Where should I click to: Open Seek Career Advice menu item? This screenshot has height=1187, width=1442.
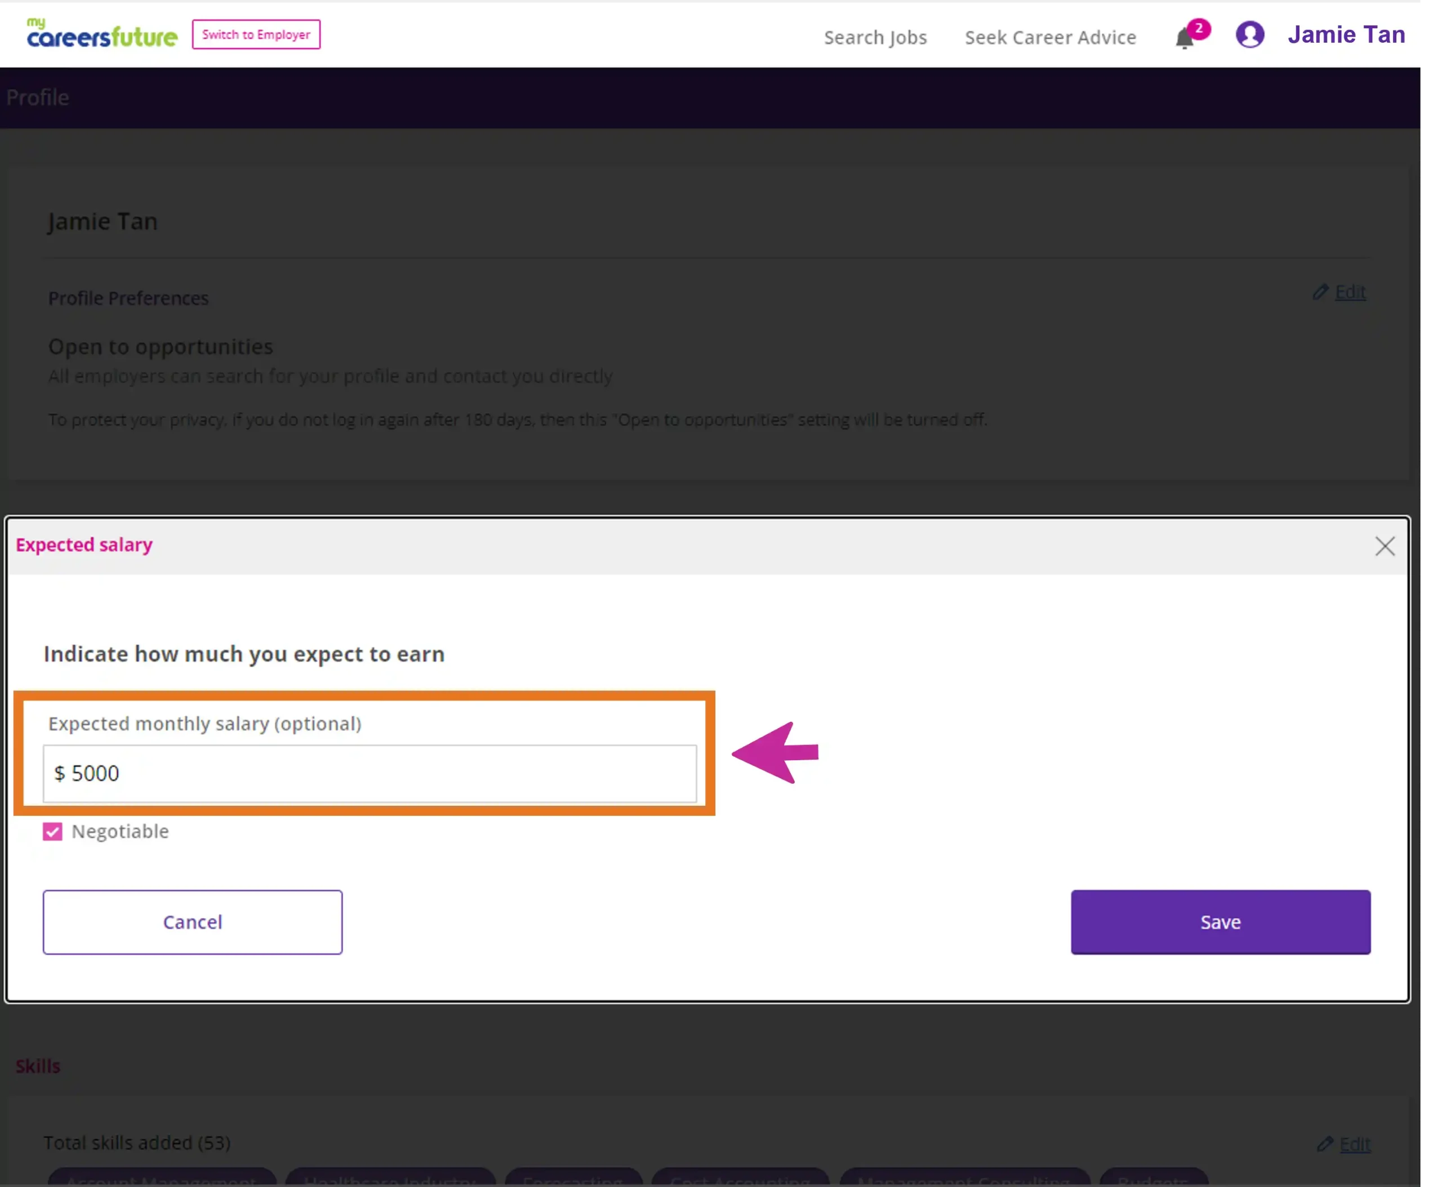[x=1050, y=38]
